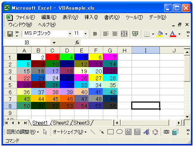Go to last sheet tab button
This screenshot has width=194, height=147.
[x=26, y=123]
